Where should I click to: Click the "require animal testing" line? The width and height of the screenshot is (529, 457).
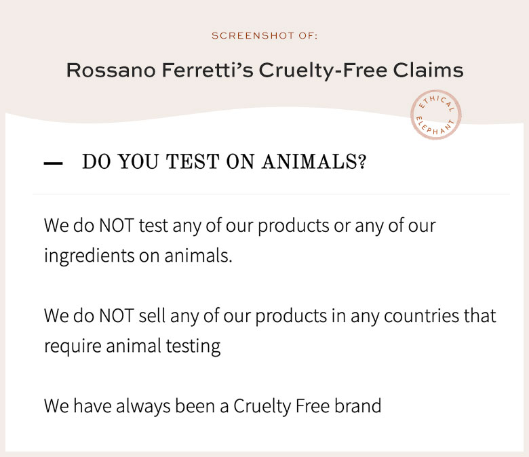click(x=132, y=346)
